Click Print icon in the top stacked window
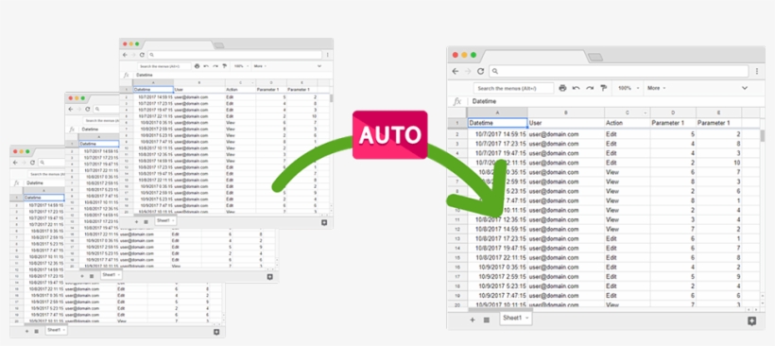775x346 pixels. tap(198, 66)
